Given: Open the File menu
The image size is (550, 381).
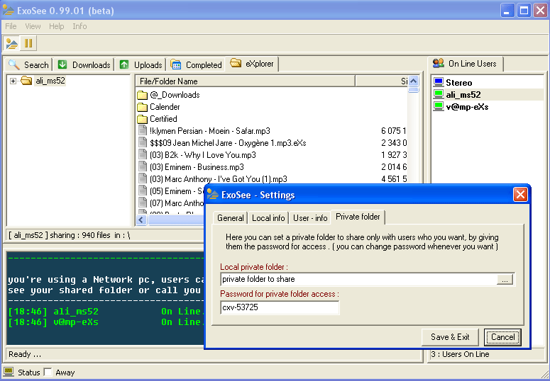Looking at the screenshot, I should click(11, 26).
